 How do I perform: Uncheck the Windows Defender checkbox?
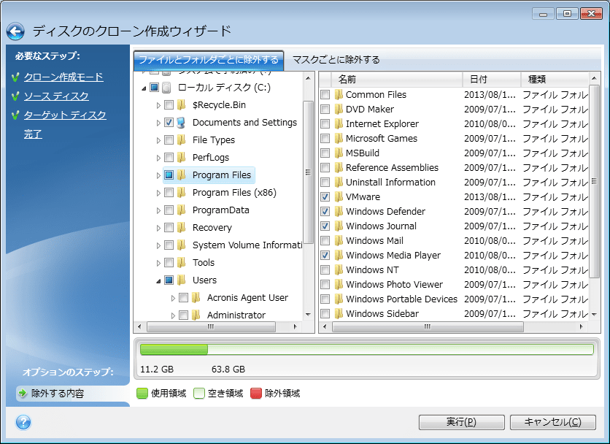coord(325,212)
